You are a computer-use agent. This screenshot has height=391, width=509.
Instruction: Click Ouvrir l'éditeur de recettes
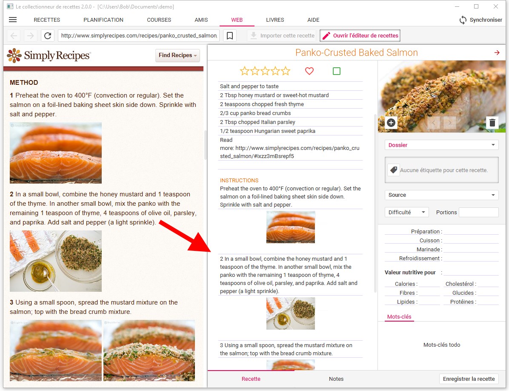360,36
